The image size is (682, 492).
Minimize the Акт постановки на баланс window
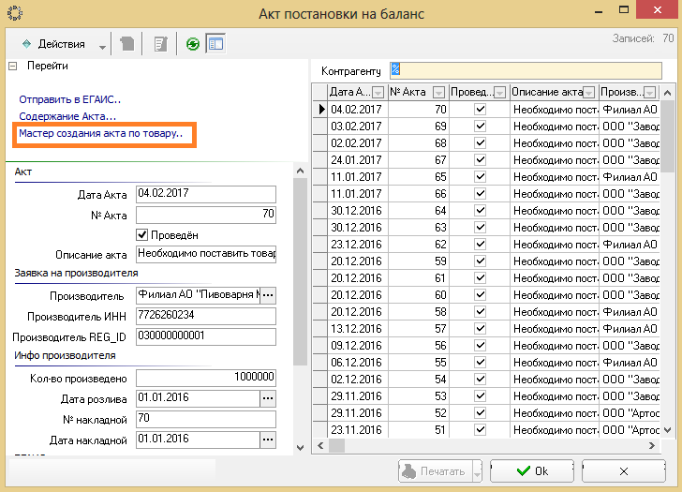(x=599, y=10)
